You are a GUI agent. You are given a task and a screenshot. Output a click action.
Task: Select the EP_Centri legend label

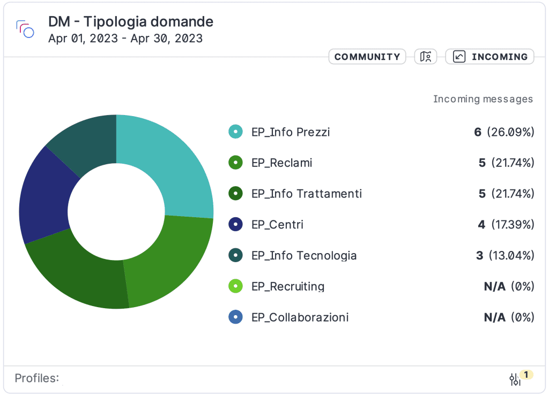point(277,224)
